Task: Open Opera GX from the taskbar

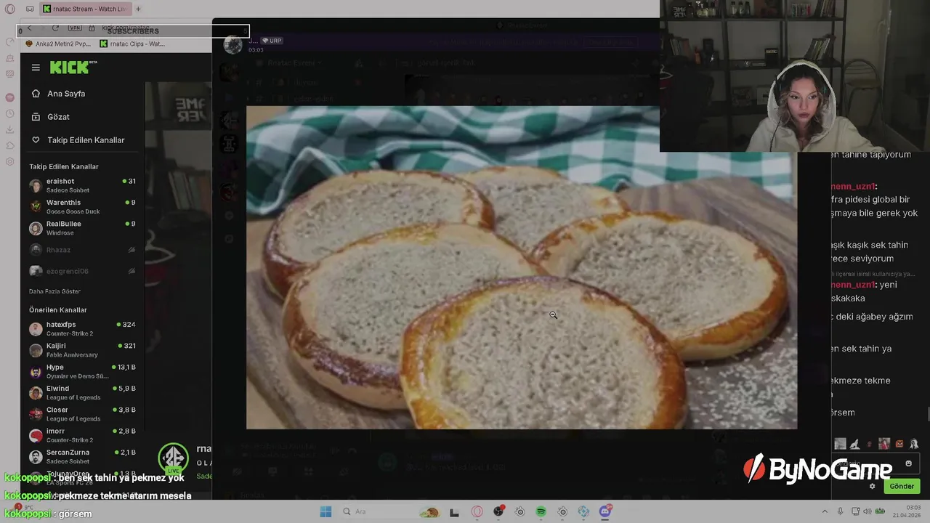Action: (x=477, y=511)
